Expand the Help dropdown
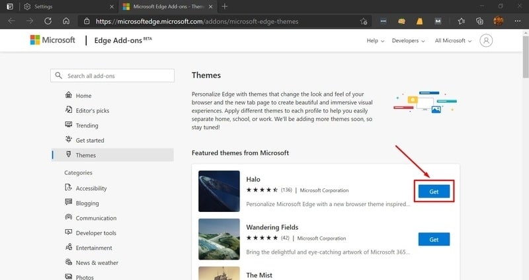Viewport: 529px width, 280px height. [x=375, y=40]
